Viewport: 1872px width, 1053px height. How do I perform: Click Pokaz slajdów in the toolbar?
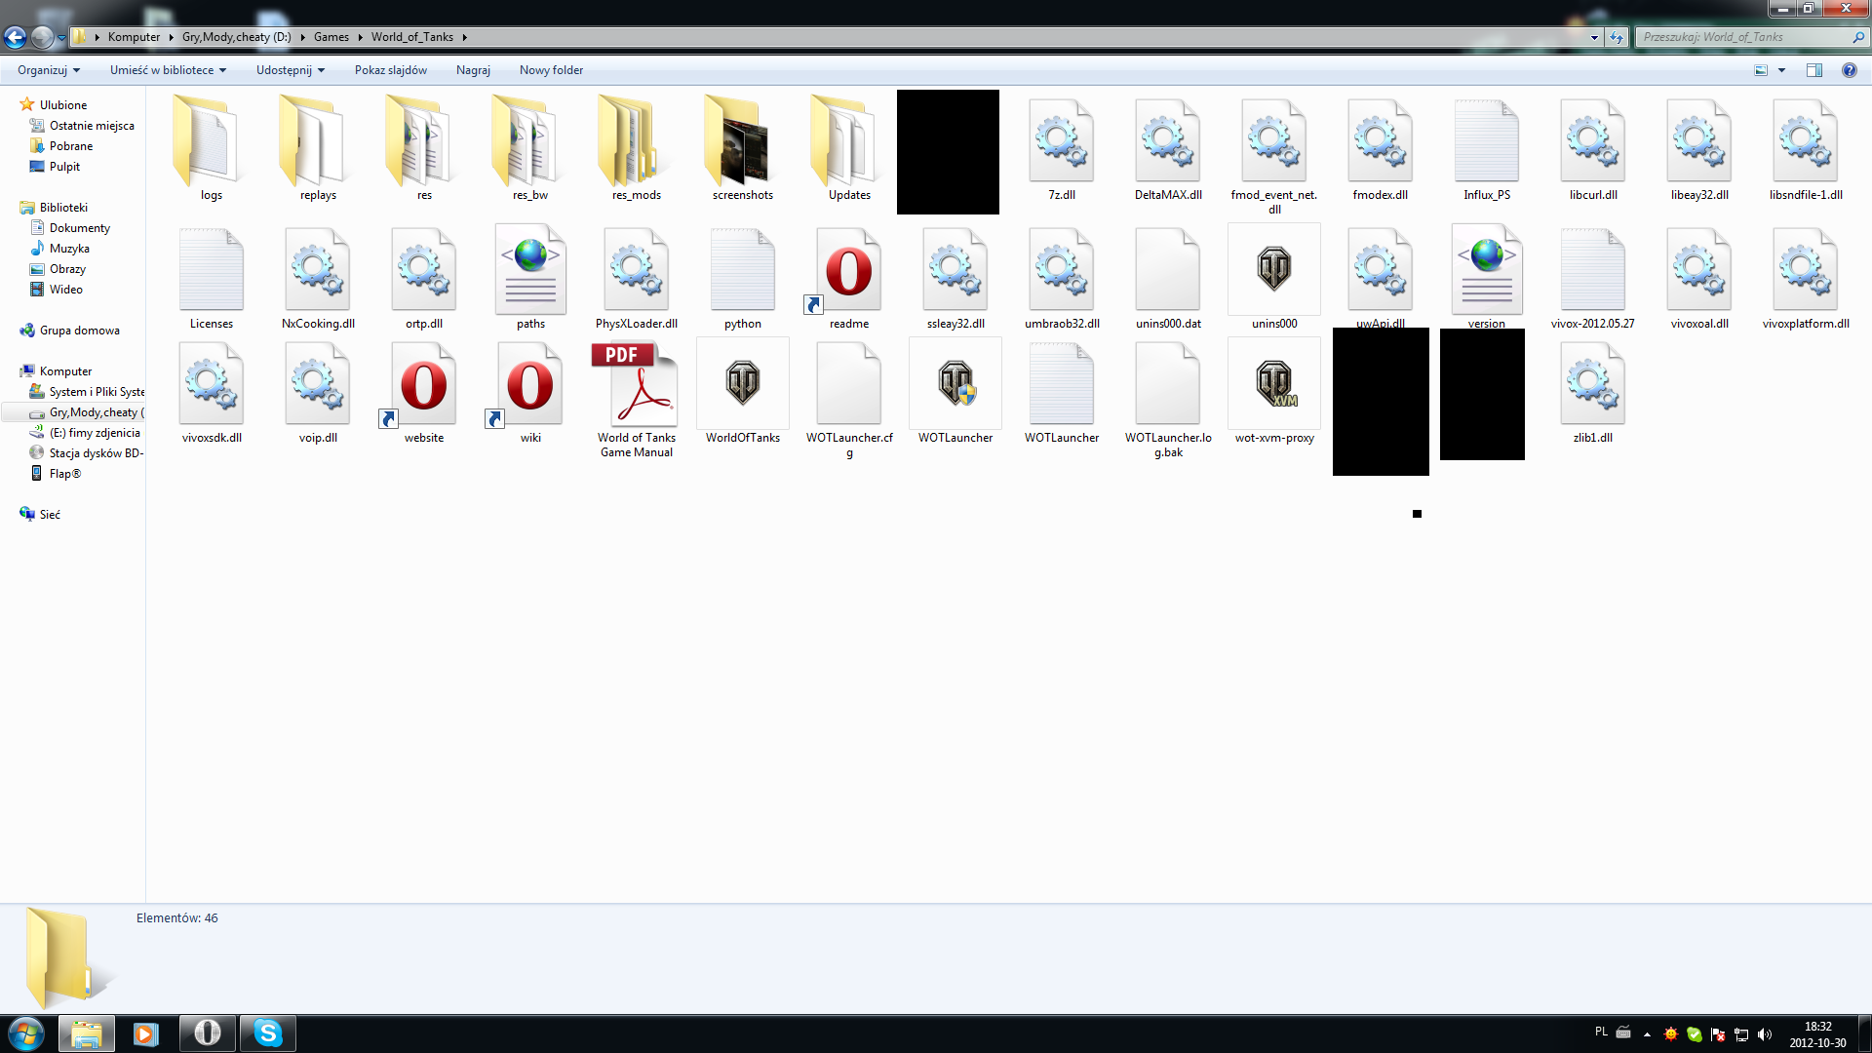click(390, 70)
